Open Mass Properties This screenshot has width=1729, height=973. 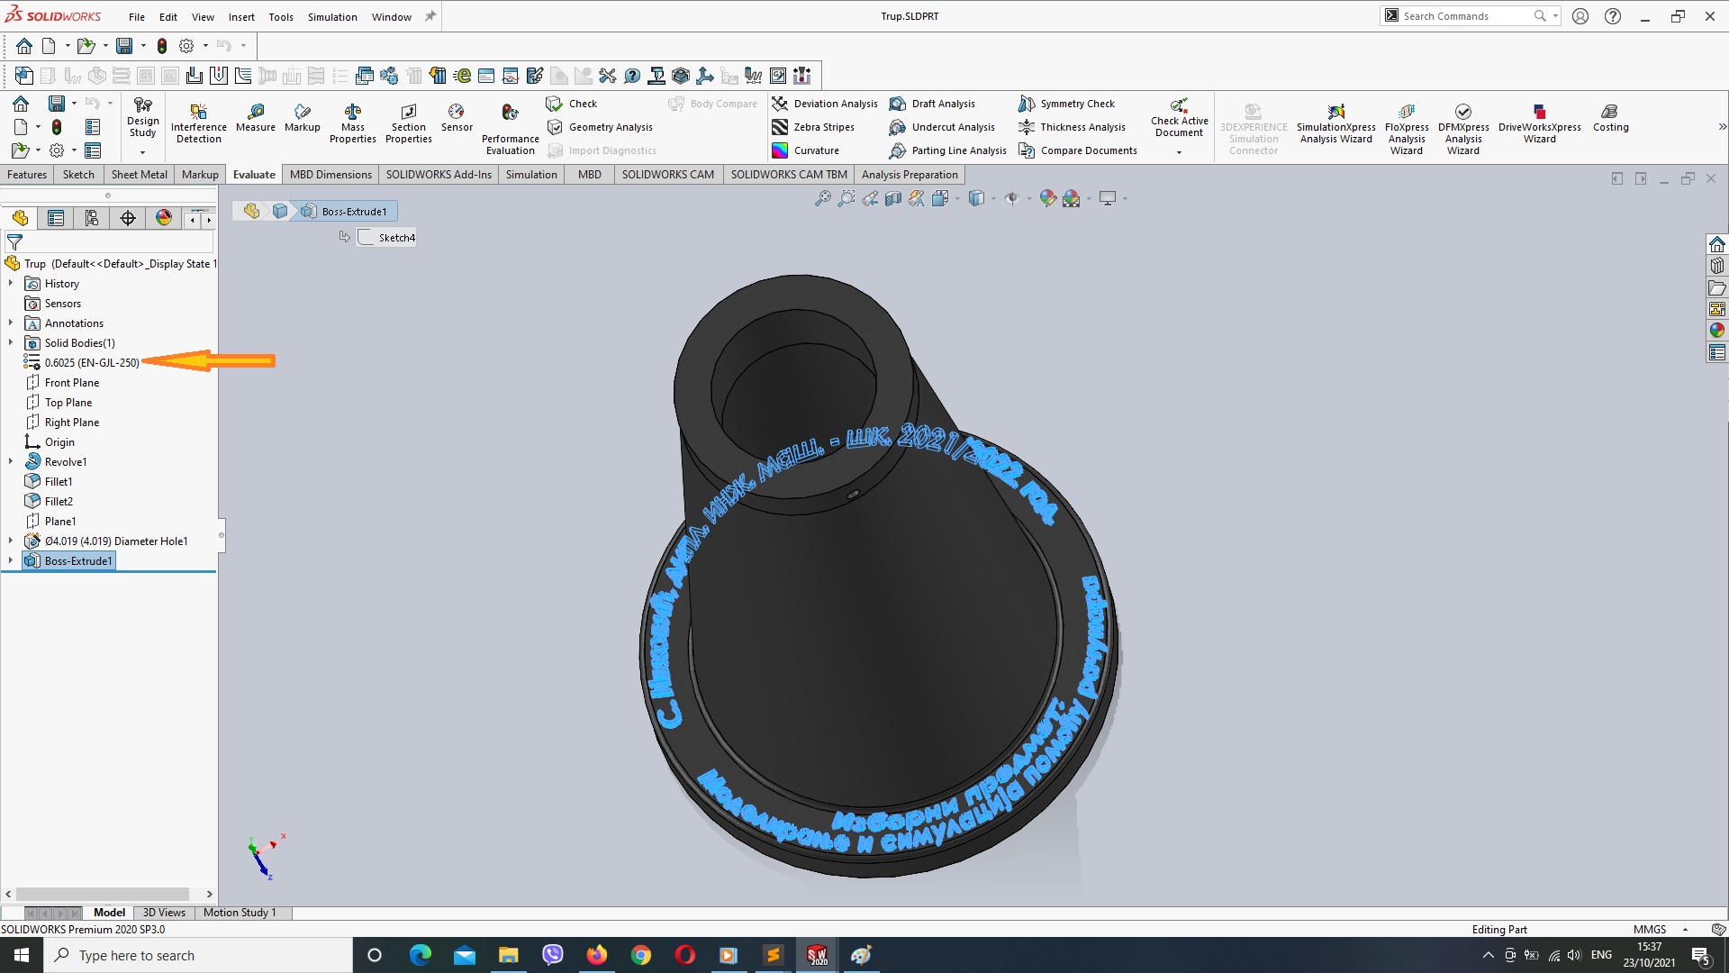click(352, 123)
